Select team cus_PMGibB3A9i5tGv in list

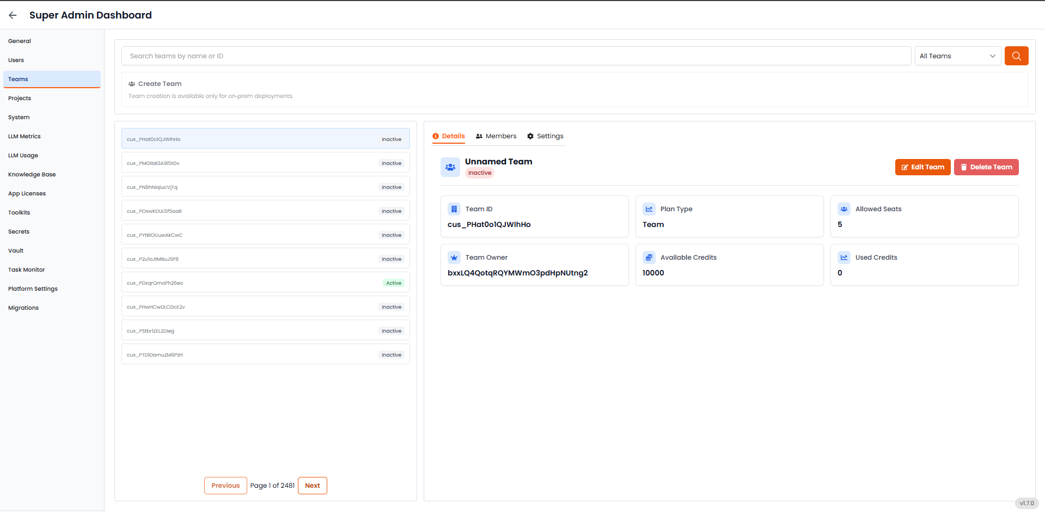tap(266, 163)
